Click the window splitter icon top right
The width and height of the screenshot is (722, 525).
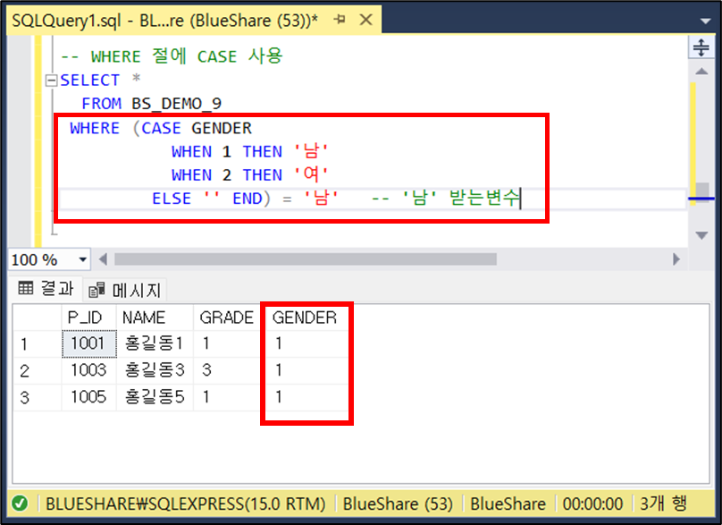pos(702,47)
